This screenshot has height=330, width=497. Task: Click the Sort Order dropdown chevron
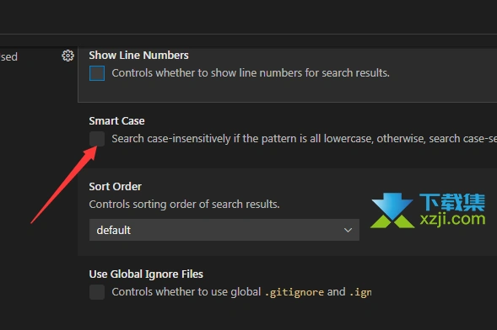(x=348, y=230)
